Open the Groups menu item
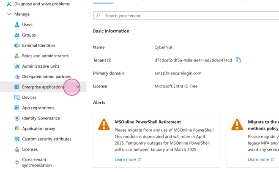The width and height of the screenshot is (279, 172). pyautogui.click(x=29, y=35)
